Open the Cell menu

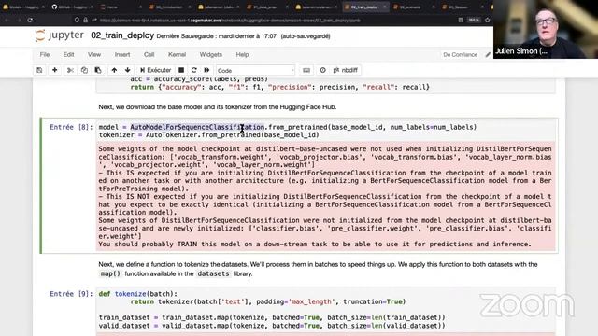pos(149,54)
